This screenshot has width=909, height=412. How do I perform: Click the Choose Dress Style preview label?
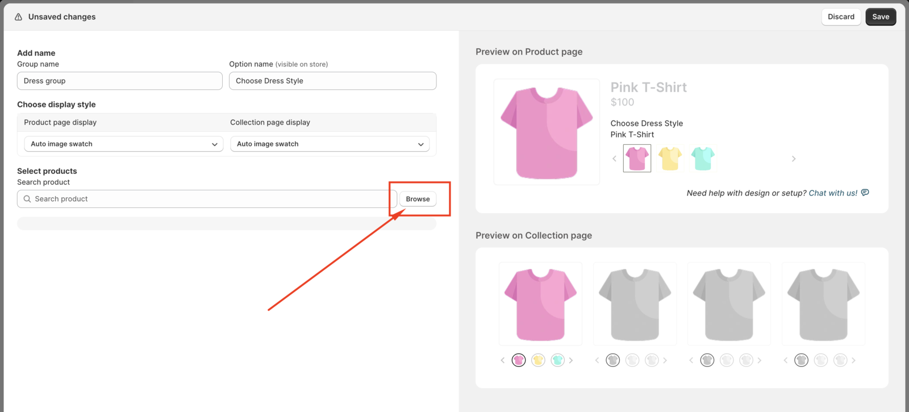coord(647,123)
